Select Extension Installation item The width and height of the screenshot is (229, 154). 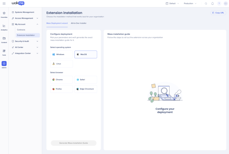coord(28,35)
